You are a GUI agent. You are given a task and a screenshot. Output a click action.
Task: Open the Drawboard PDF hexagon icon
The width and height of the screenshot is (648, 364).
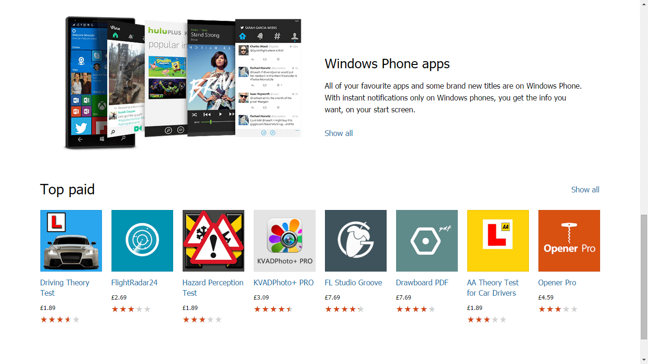[x=427, y=241]
